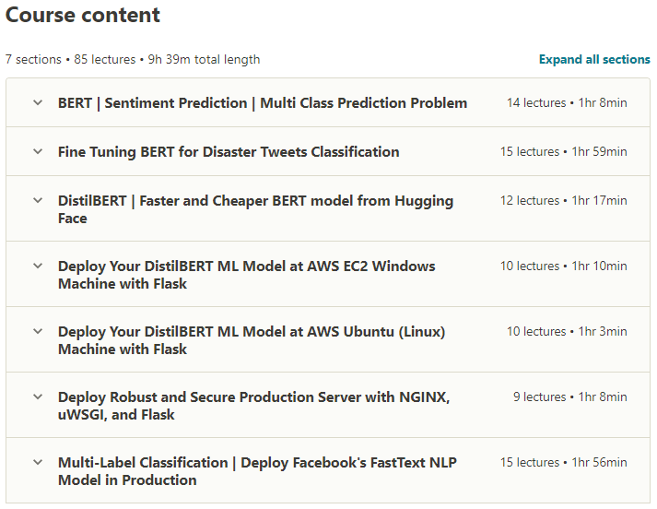Click chevron beside NGINX uWSGI section
Viewport: 657px width, 509px height.
pos(38,397)
